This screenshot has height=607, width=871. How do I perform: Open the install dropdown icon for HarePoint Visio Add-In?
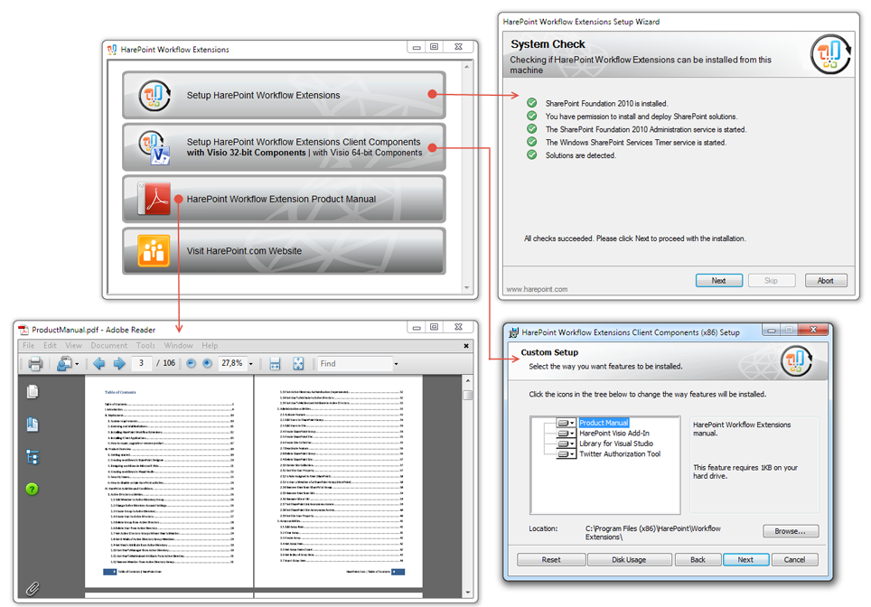coord(566,434)
